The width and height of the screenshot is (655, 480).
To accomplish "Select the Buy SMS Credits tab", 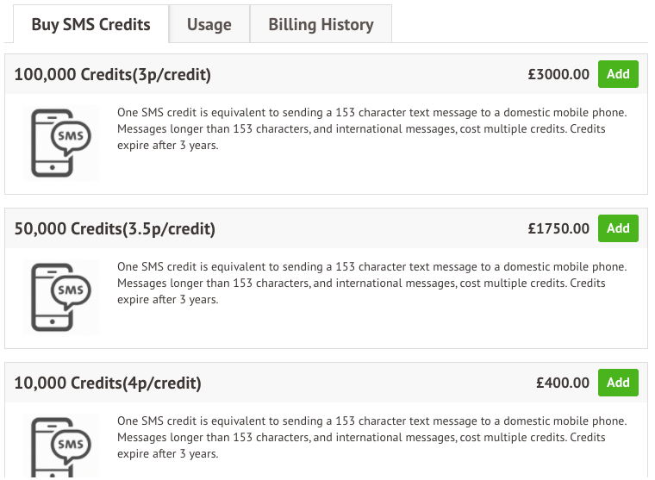I will coord(91,24).
